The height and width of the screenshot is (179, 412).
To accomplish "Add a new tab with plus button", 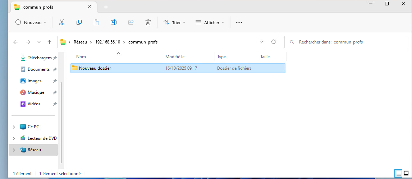I will pyautogui.click(x=106, y=7).
